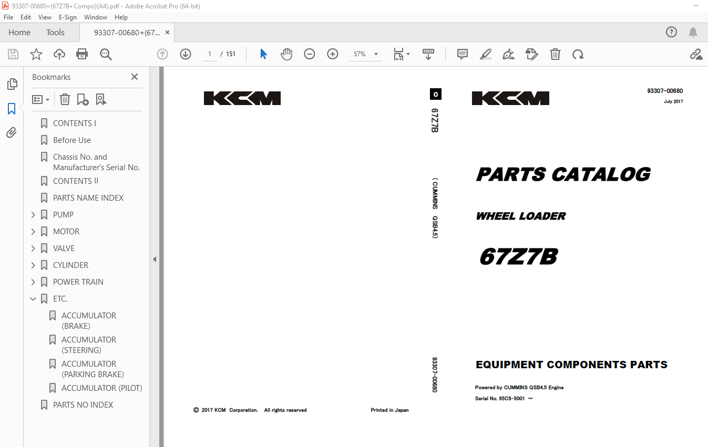Image resolution: width=708 pixels, height=447 pixels.
Task: Jump to CONTENTS II bookmark
Action: click(x=76, y=181)
